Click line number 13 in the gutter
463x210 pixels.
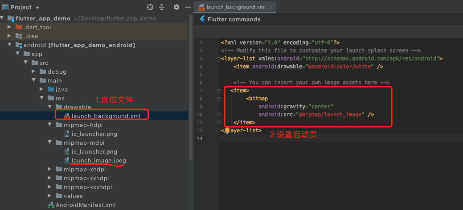200,138
